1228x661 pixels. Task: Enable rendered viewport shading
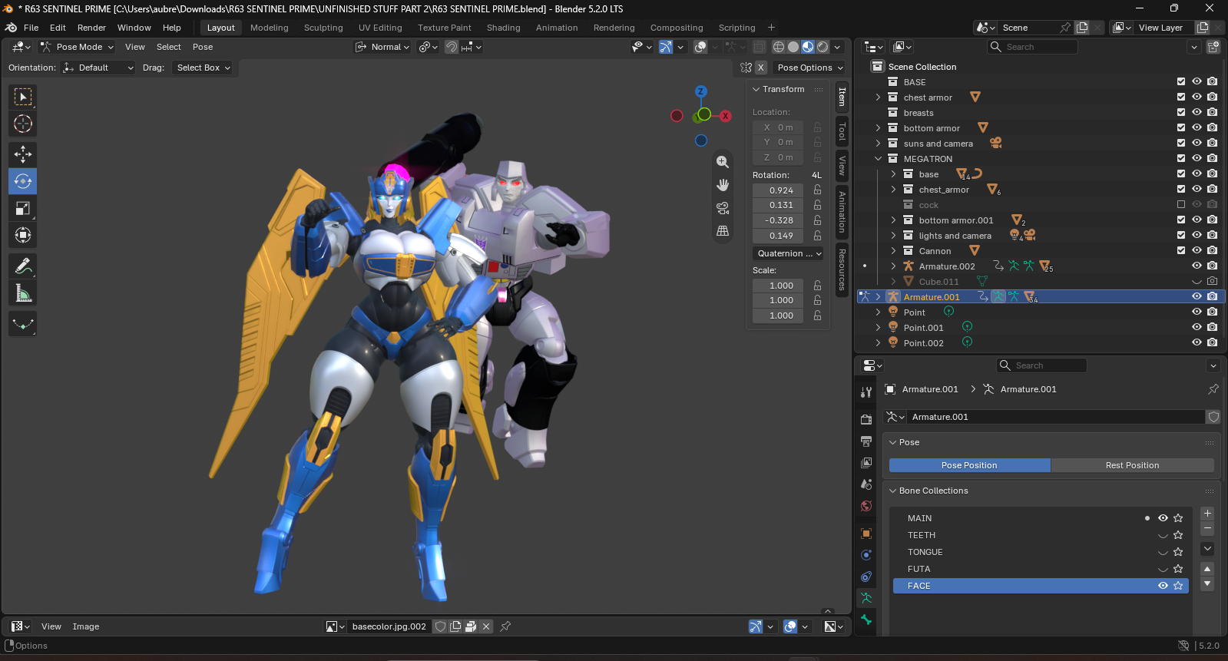(x=823, y=47)
